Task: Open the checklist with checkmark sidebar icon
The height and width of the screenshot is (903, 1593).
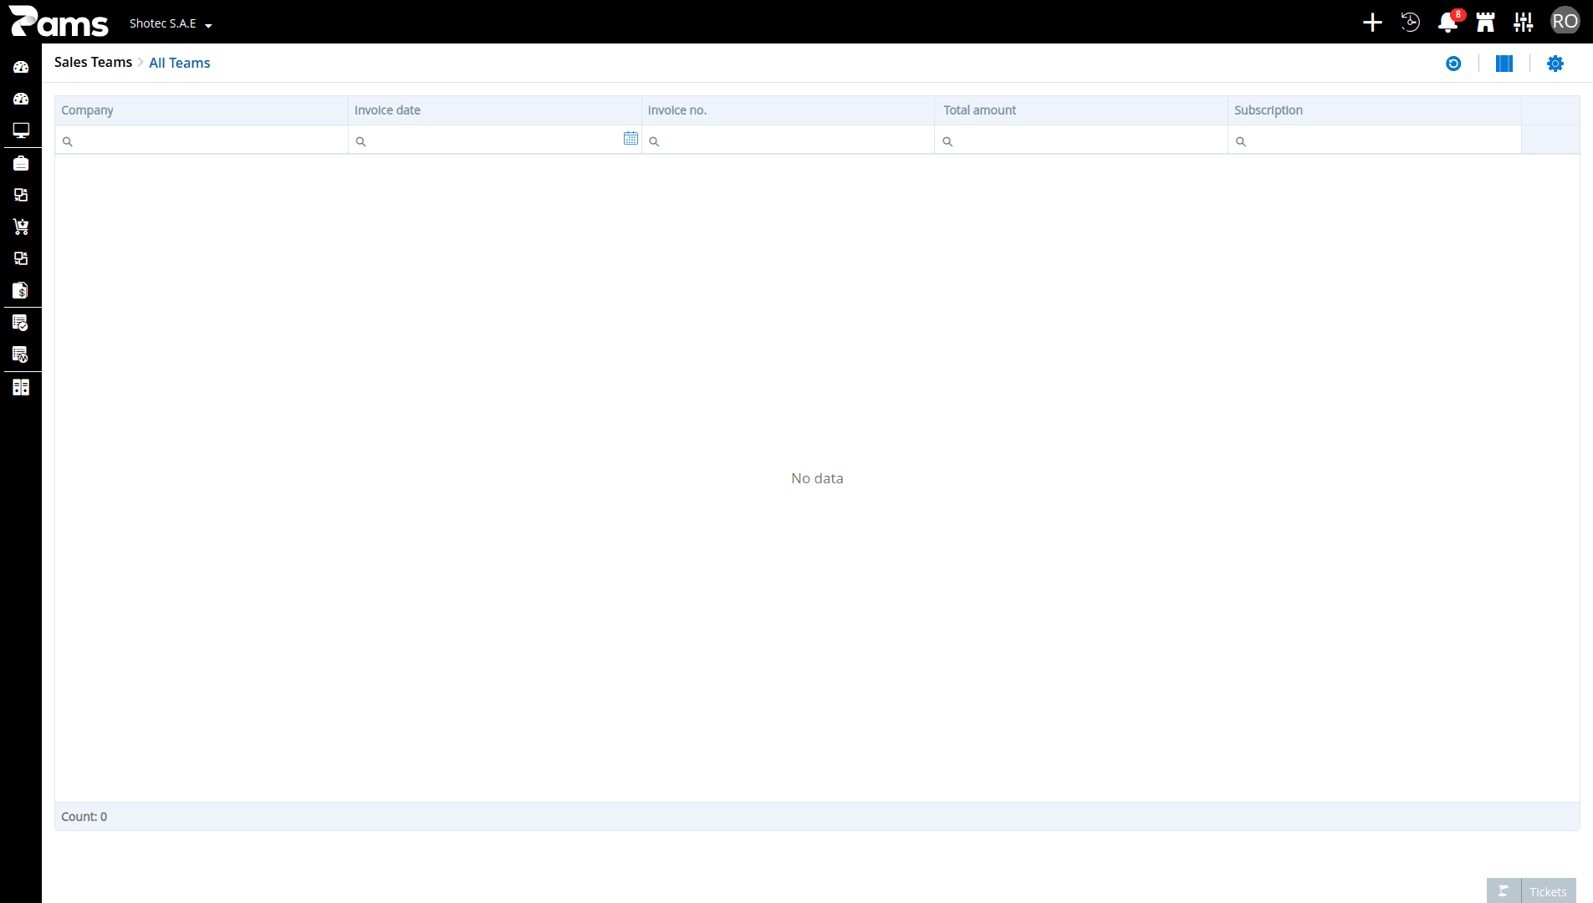Action: [21, 323]
